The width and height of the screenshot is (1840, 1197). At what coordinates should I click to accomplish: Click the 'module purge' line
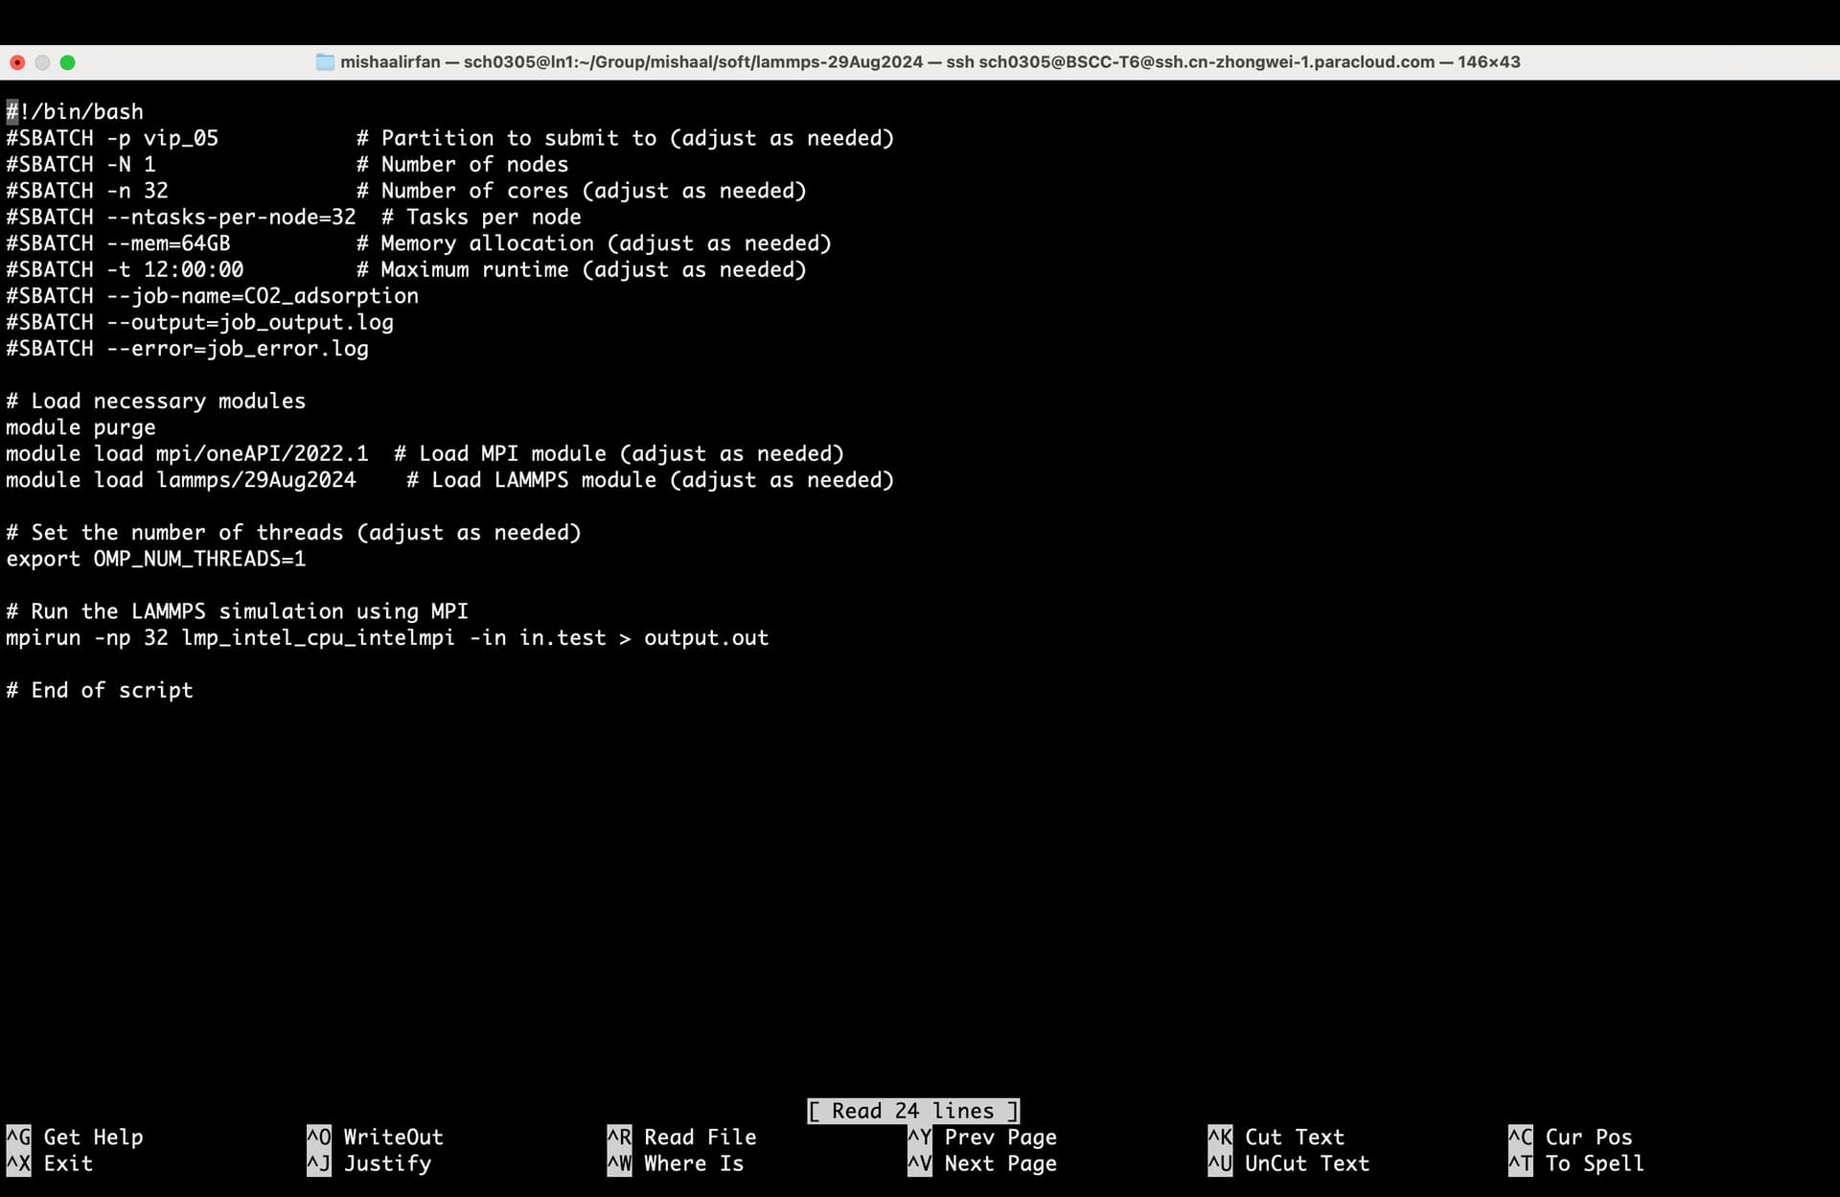point(80,427)
